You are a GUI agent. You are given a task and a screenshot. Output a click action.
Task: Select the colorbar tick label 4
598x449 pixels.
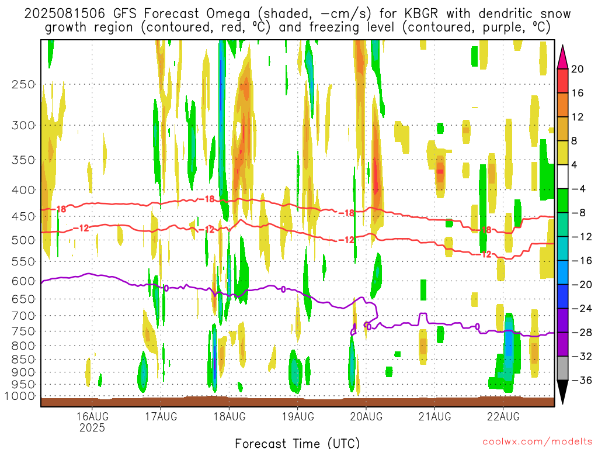(575, 165)
